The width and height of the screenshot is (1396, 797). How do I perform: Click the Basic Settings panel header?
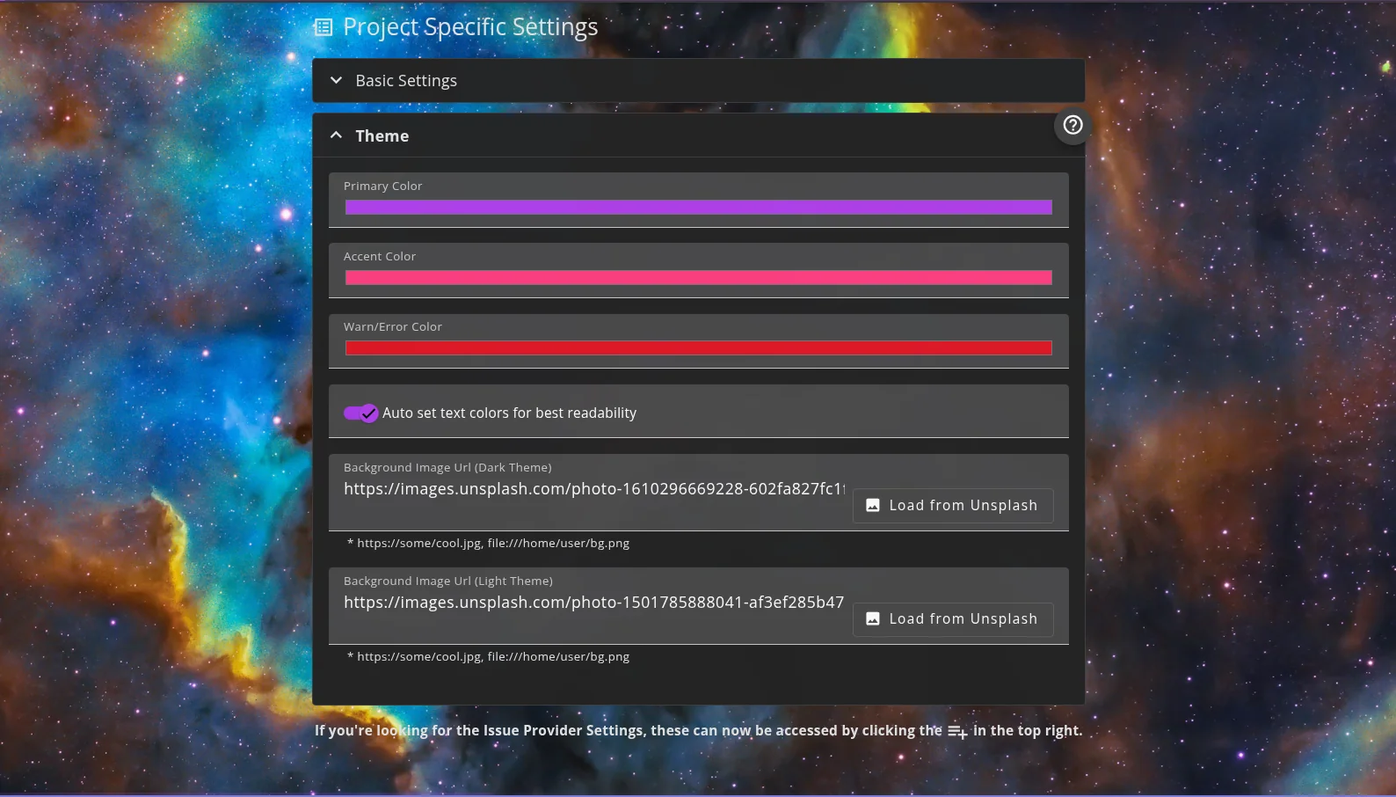click(x=698, y=80)
